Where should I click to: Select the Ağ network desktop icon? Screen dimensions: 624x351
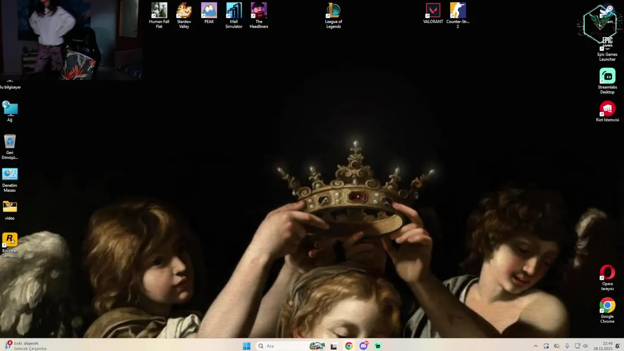pos(10,112)
